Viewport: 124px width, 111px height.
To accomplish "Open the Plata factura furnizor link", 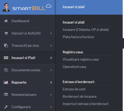I will tap(78, 37).
